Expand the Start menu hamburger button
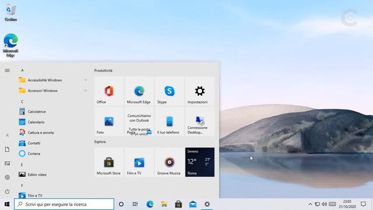The height and width of the screenshot is (210, 373). (x=7, y=70)
